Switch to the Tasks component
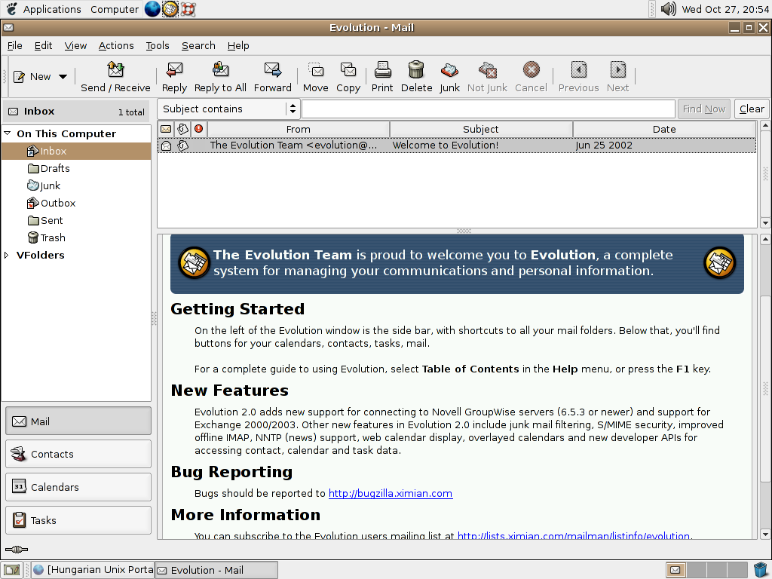 point(78,520)
